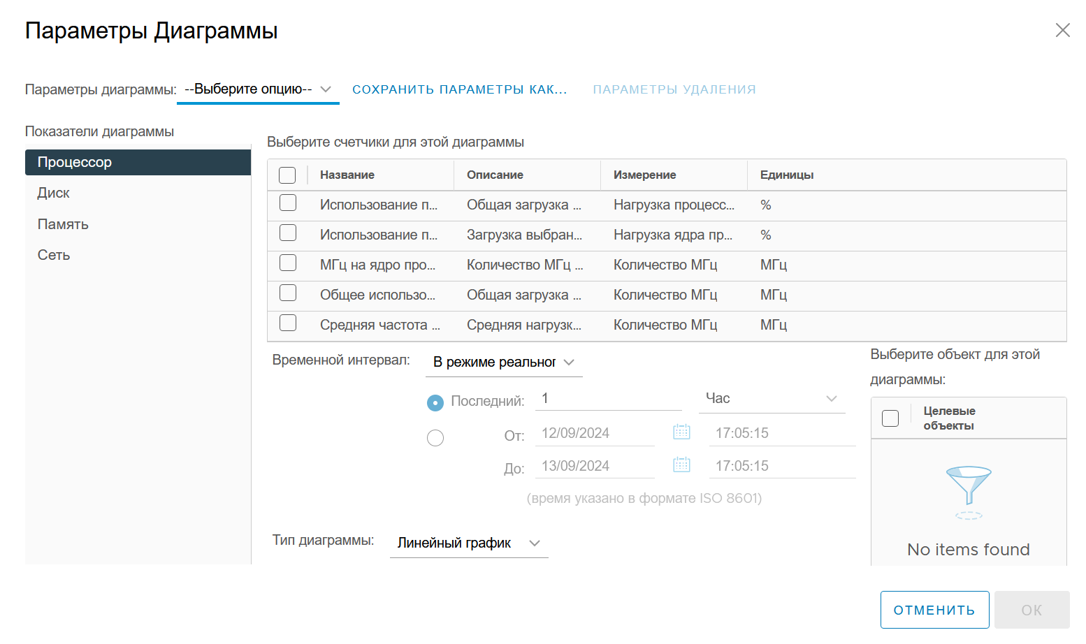Screen dimensions: 1086x644
Task: Tick checkbox for Средняя частота counter
Action: point(288,323)
